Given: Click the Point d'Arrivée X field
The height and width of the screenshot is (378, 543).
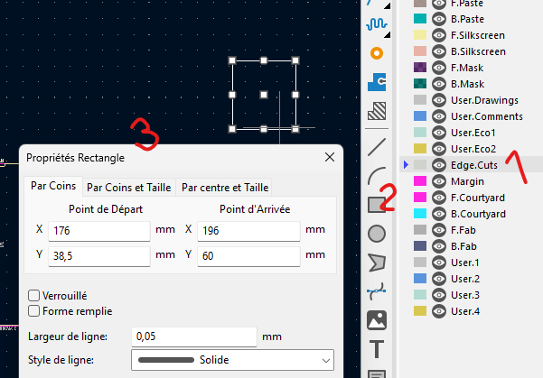Looking at the screenshot, I should click(x=248, y=231).
